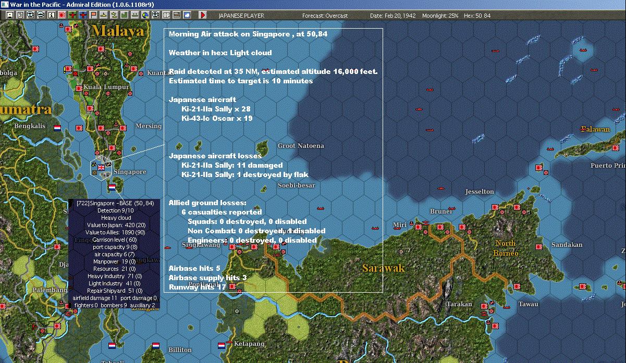Click the Tawau map label
Screen dimensions: 626x363
527,304
